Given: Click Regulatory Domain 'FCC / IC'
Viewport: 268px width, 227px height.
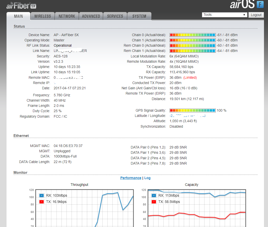Looking at the screenshot, I should pyautogui.click(x=60, y=117).
